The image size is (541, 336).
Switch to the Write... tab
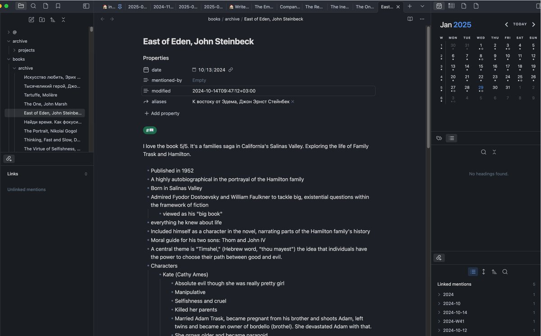point(238,7)
